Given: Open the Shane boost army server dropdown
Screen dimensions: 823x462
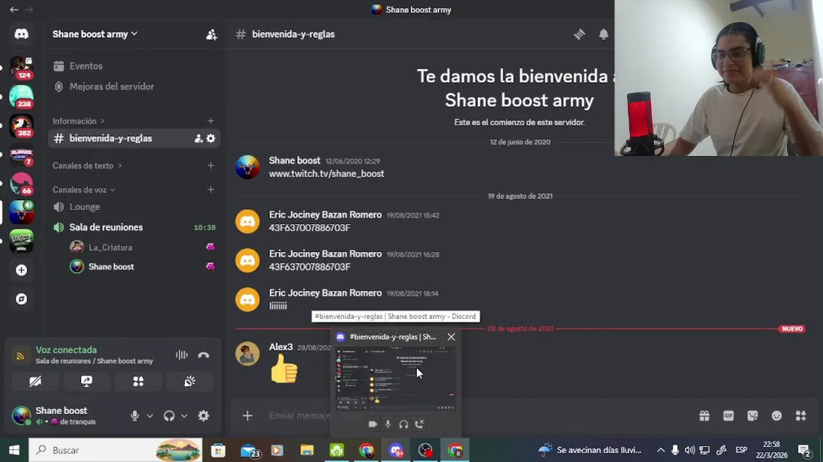Looking at the screenshot, I should [x=95, y=34].
